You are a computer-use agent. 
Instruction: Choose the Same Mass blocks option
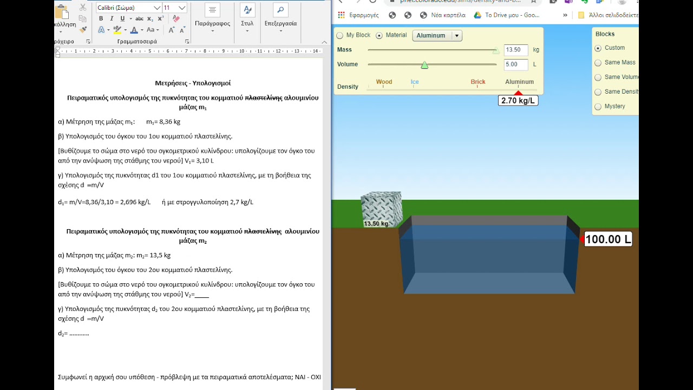click(x=598, y=63)
